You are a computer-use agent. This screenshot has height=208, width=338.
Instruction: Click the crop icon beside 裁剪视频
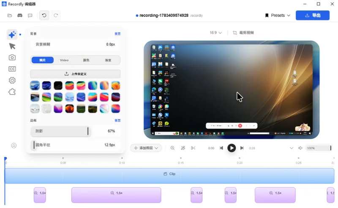point(235,33)
